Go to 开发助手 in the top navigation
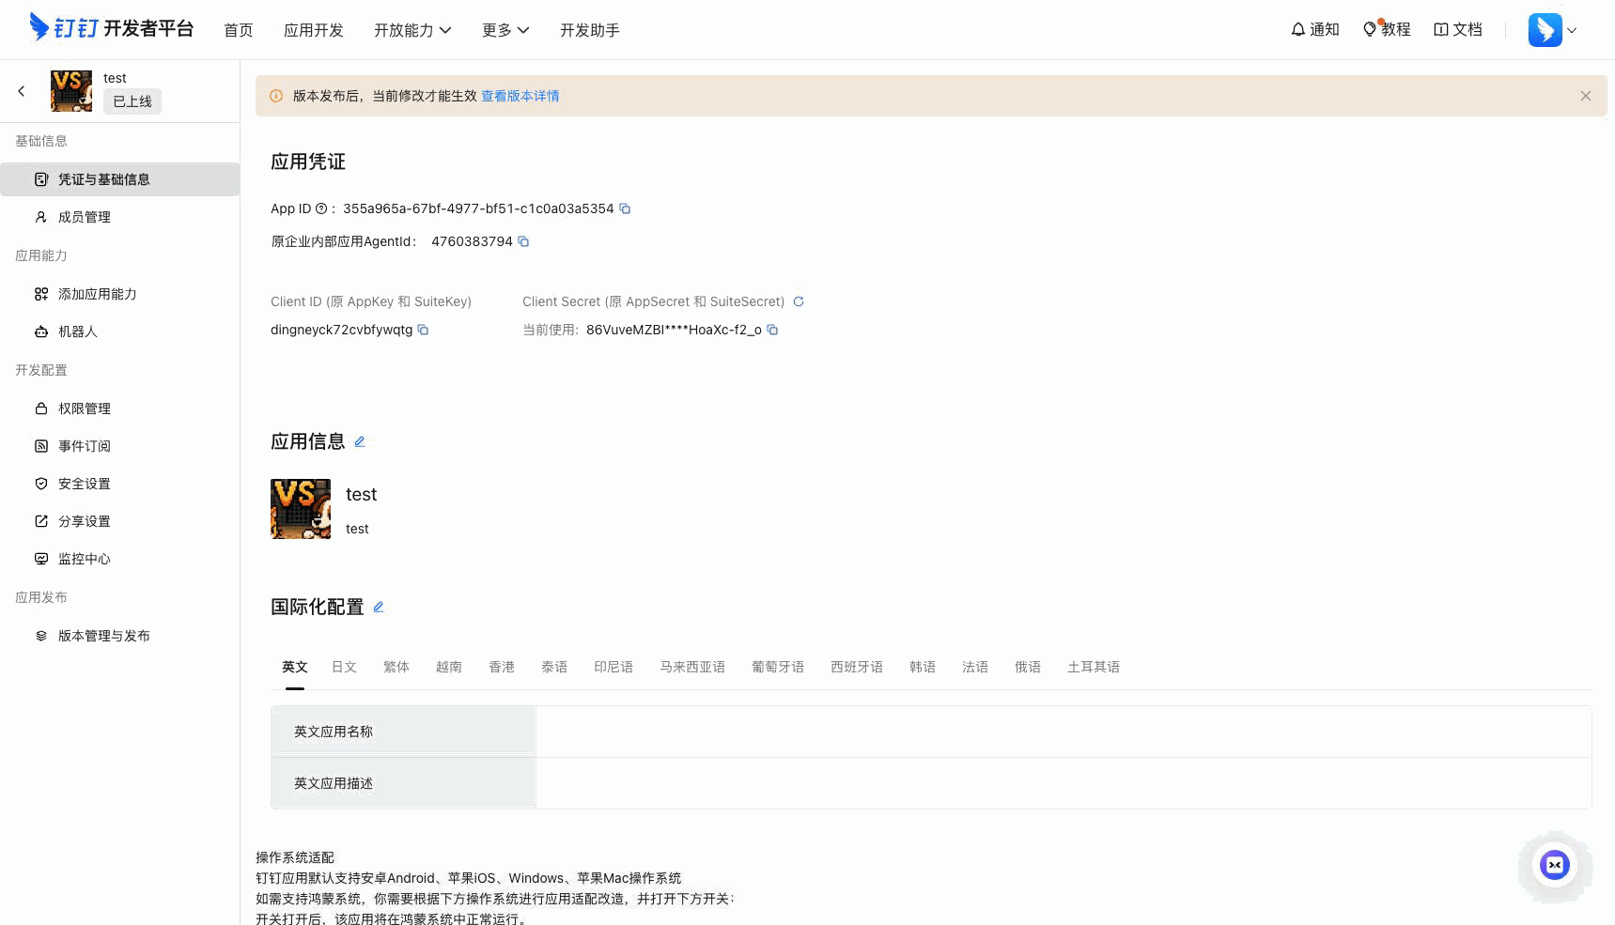This screenshot has width=1615, height=925. [590, 30]
